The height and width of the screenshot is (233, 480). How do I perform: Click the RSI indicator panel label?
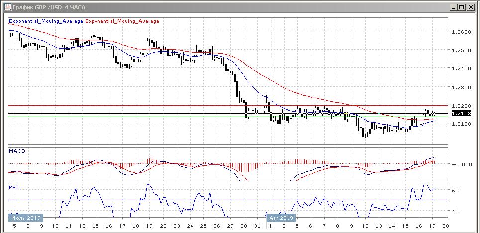point(14,188)
